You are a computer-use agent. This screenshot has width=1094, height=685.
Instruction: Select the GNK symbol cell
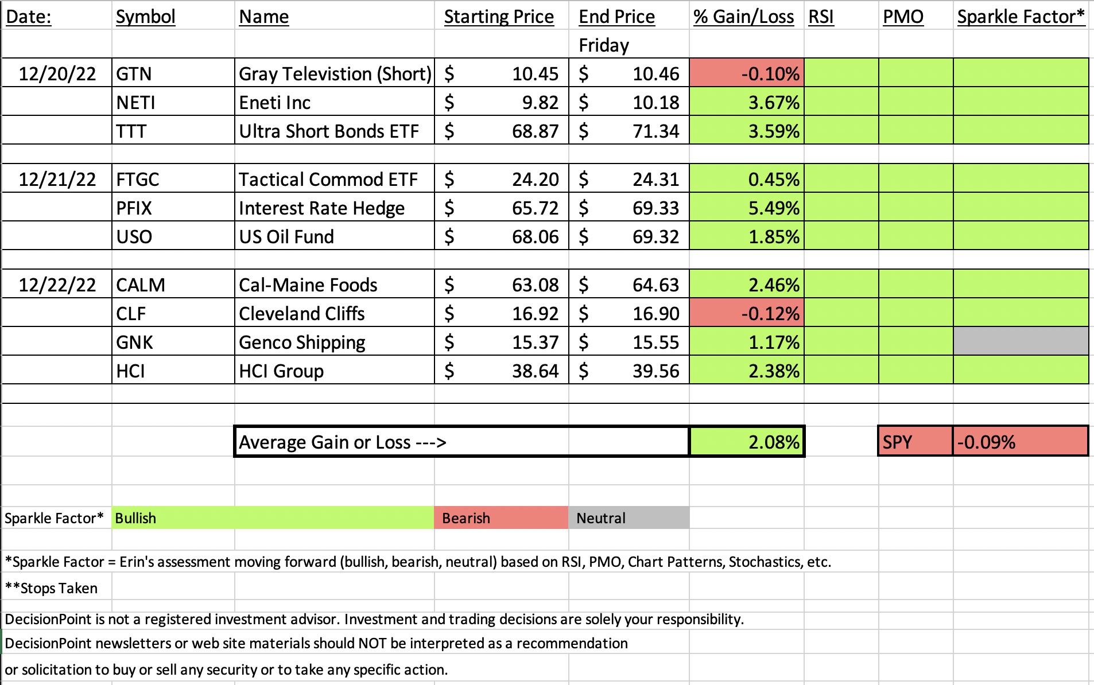click(173, 342)
